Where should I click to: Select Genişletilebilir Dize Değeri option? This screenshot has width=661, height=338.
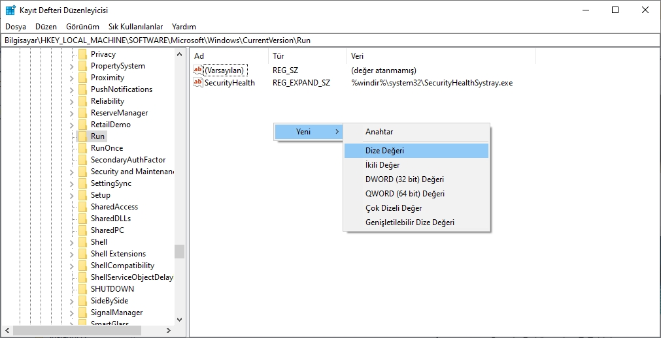tap(416, 223)
